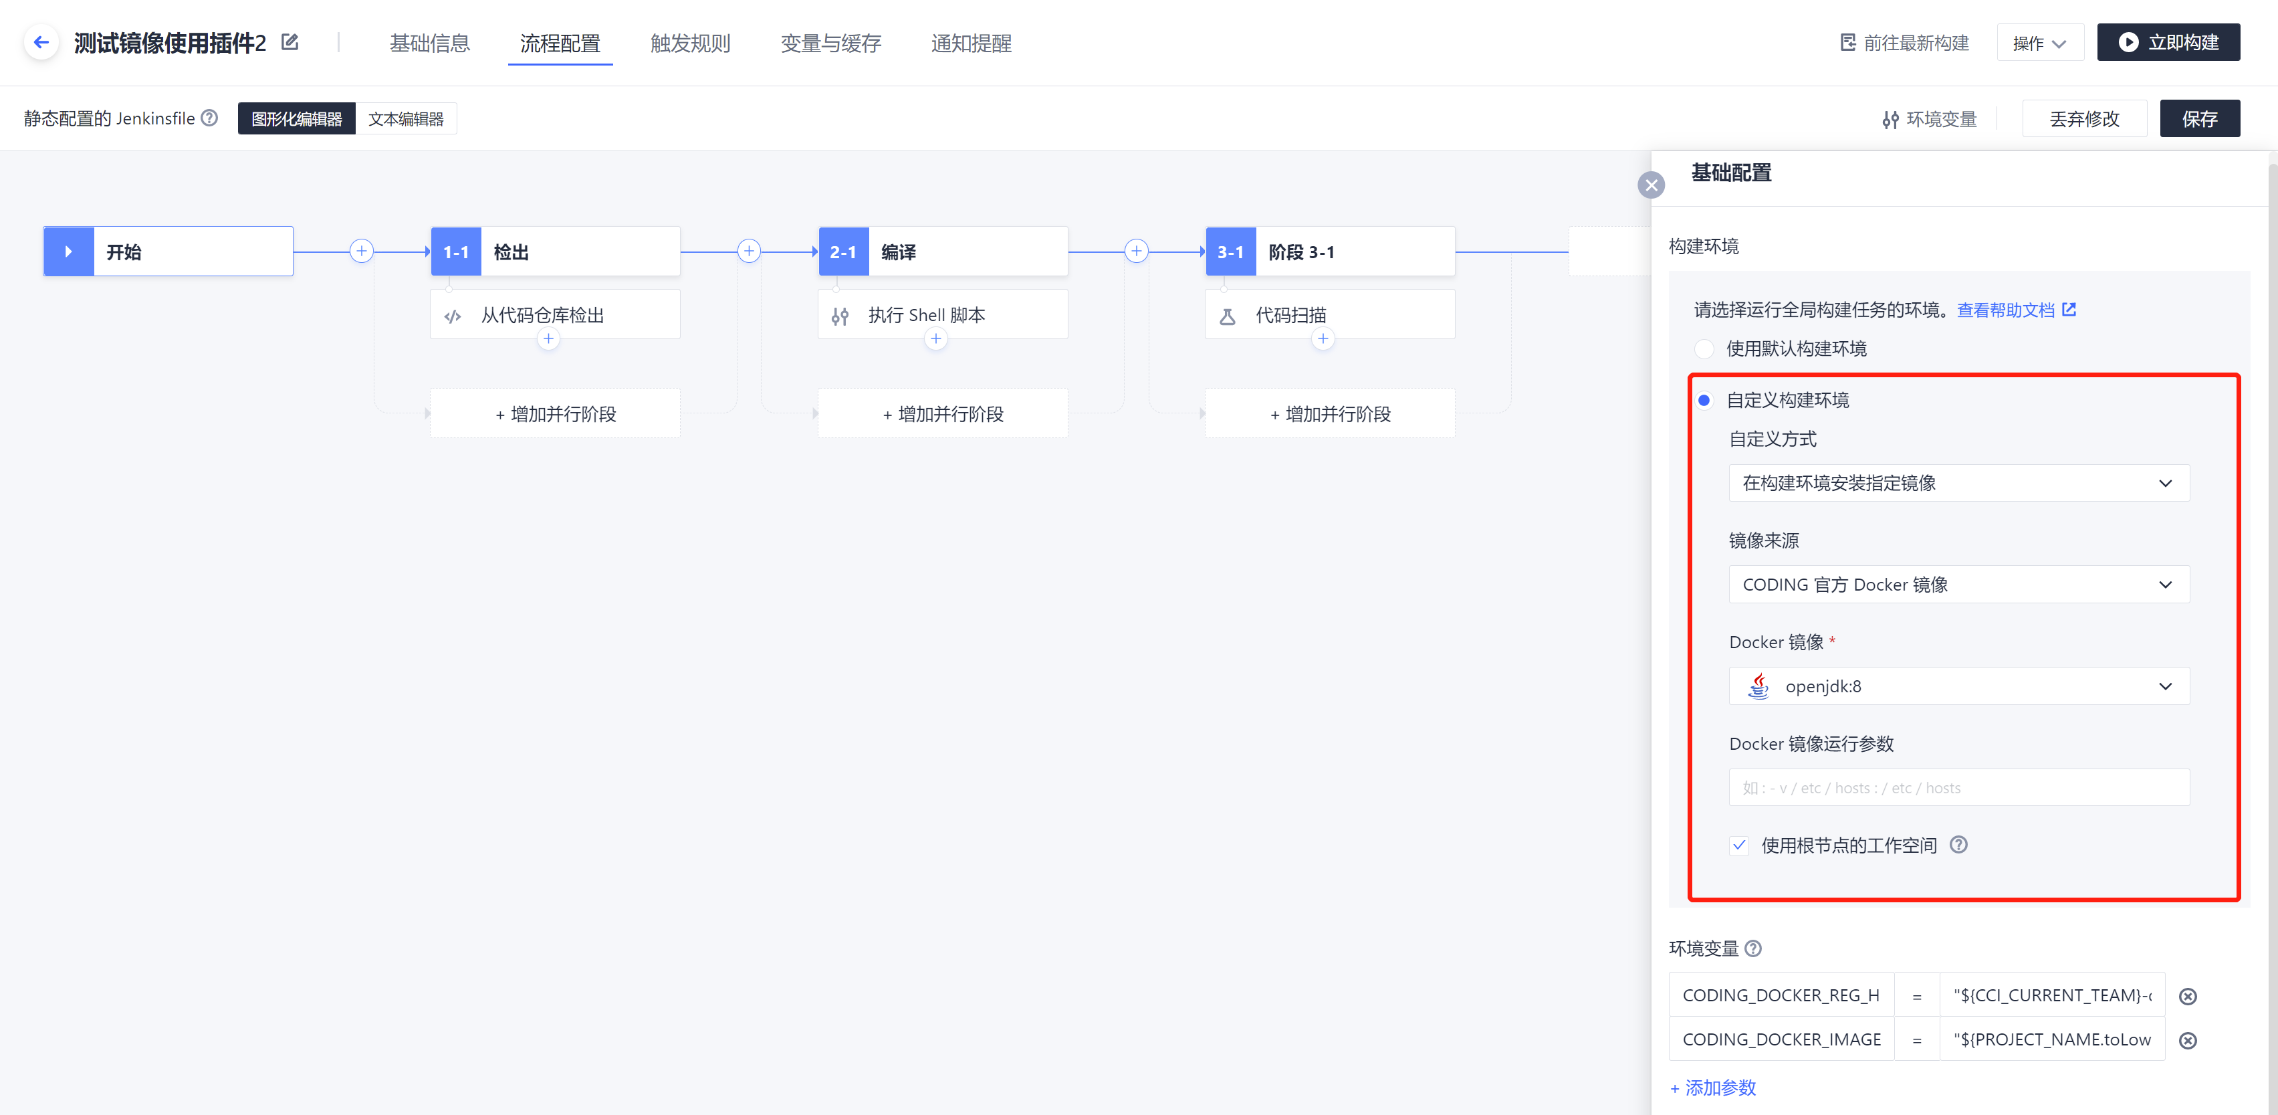Select 自定义构建环境 radio option
This screenshot has height=1115, width=2278.
pos(1704,400)
